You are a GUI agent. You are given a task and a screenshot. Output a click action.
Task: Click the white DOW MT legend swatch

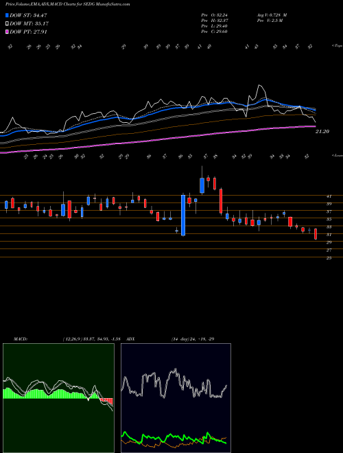tap(8, 23)
